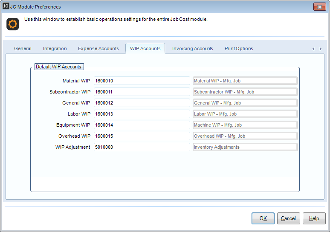Click the Equipment WIP account field

click(x=142, y=125)
